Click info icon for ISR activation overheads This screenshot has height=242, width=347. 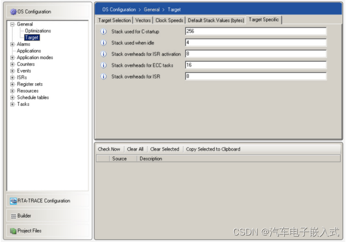pos(103,54)
